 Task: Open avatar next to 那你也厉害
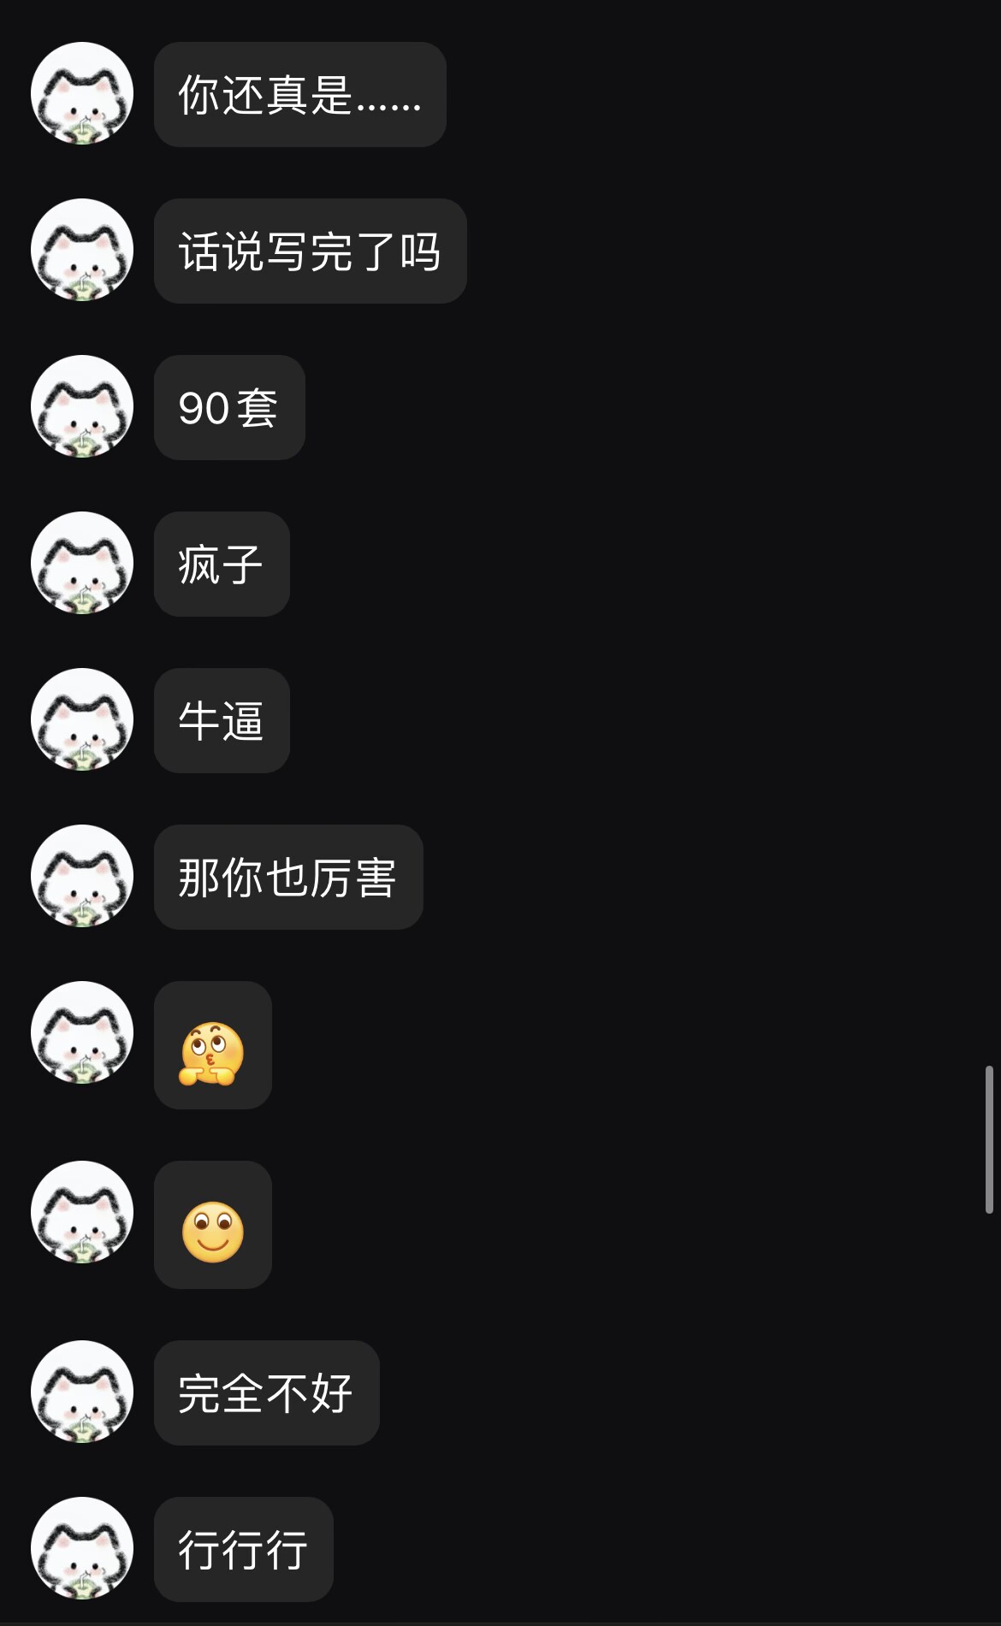82,876
